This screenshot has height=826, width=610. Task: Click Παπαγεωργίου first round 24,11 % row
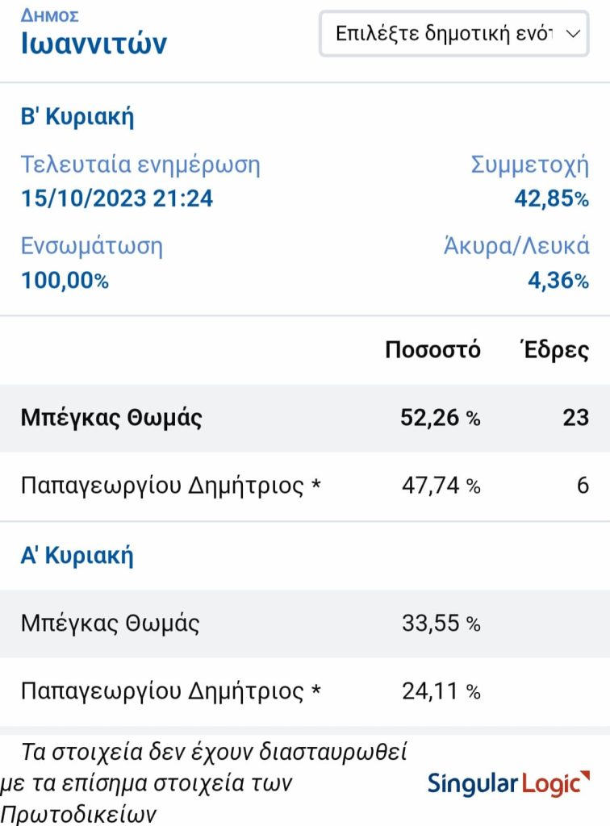click(305, 691)
